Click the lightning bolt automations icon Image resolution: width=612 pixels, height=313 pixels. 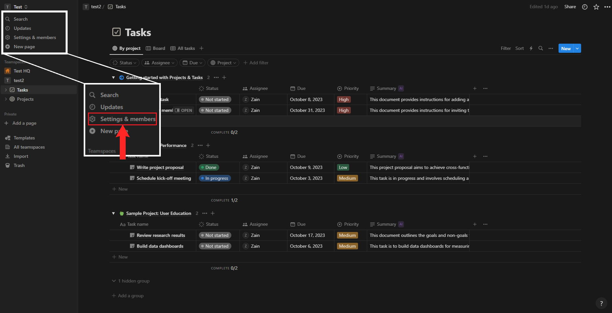[x=531, y=48]
